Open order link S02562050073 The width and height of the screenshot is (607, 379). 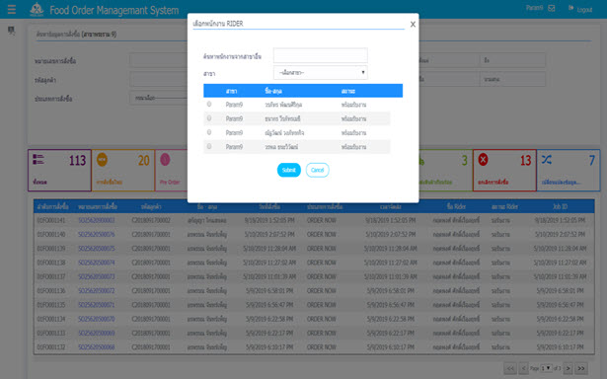point(97,276)
